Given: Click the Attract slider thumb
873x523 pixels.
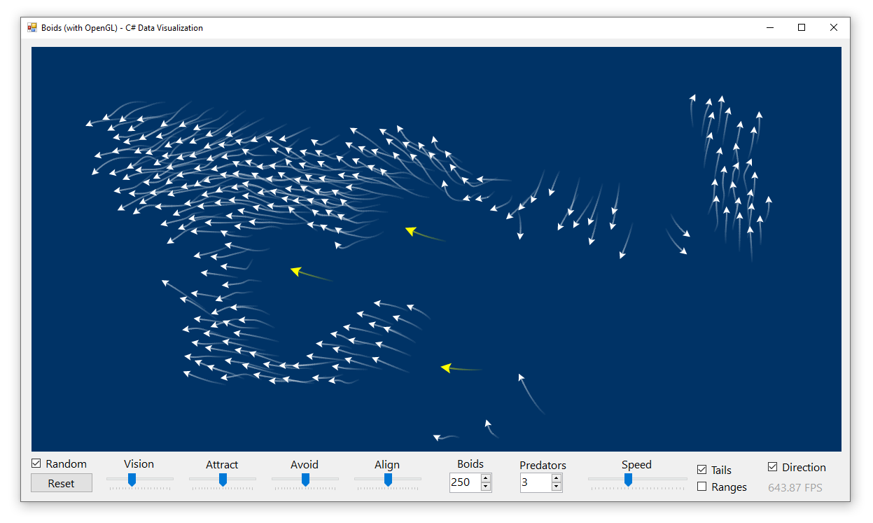Looking at the screenshot, I should point(223,480).
